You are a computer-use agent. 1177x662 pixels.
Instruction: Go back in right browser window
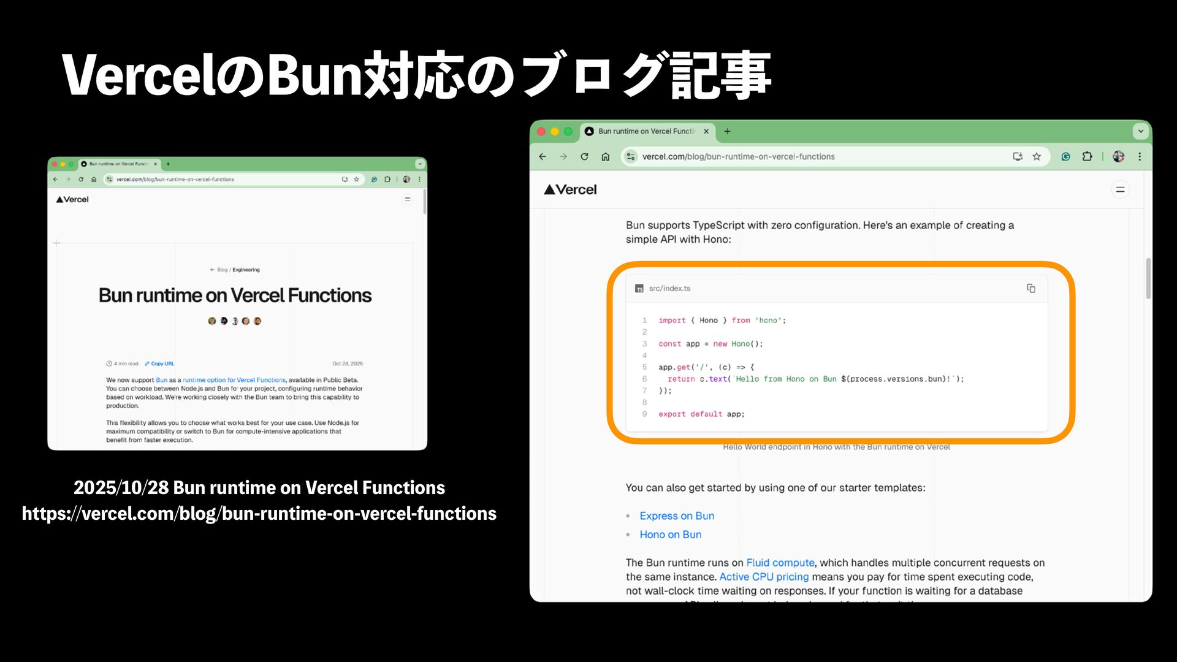[x=543, y=156]
